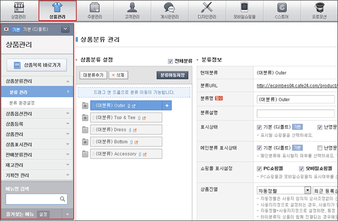Viewport: 338px width, 221px height.
Task: Open the 디자인관리 tools icon
Action: pos(207,7)
